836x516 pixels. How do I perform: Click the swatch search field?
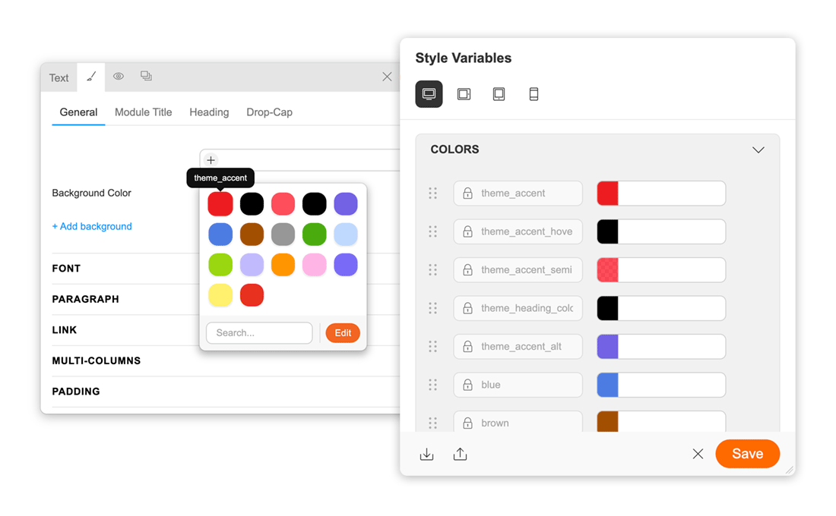pyautogui.click(x=259, y=333)
